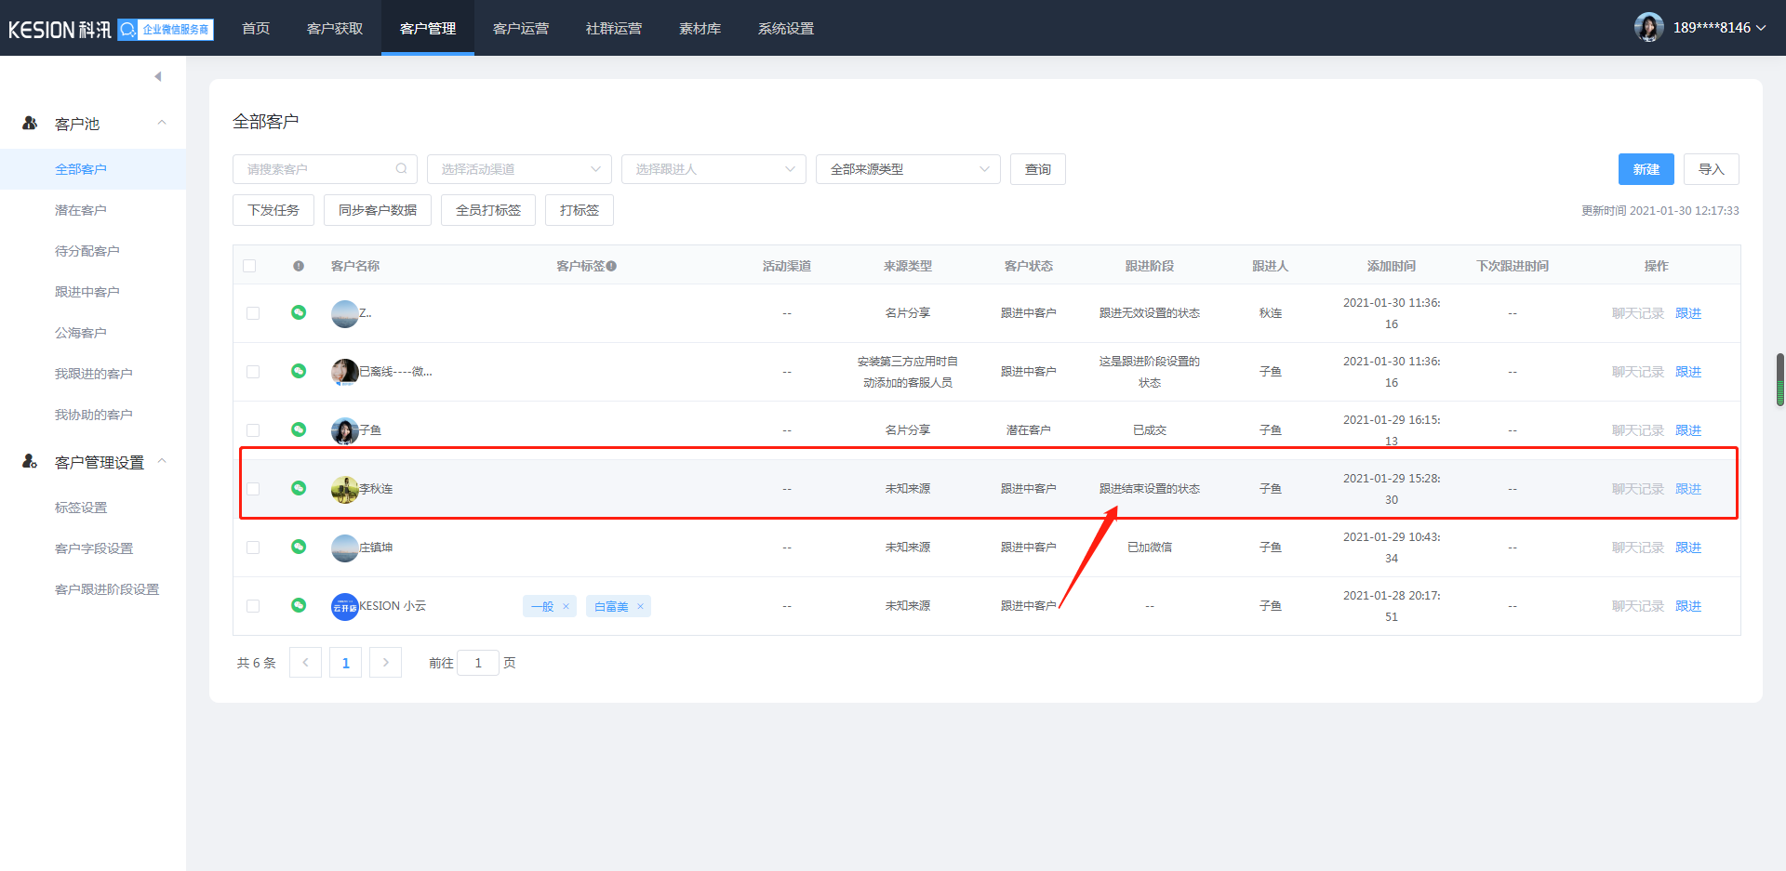Expand the 全部来源类型 dropdown
The image size is (1786, 871).
908,169
